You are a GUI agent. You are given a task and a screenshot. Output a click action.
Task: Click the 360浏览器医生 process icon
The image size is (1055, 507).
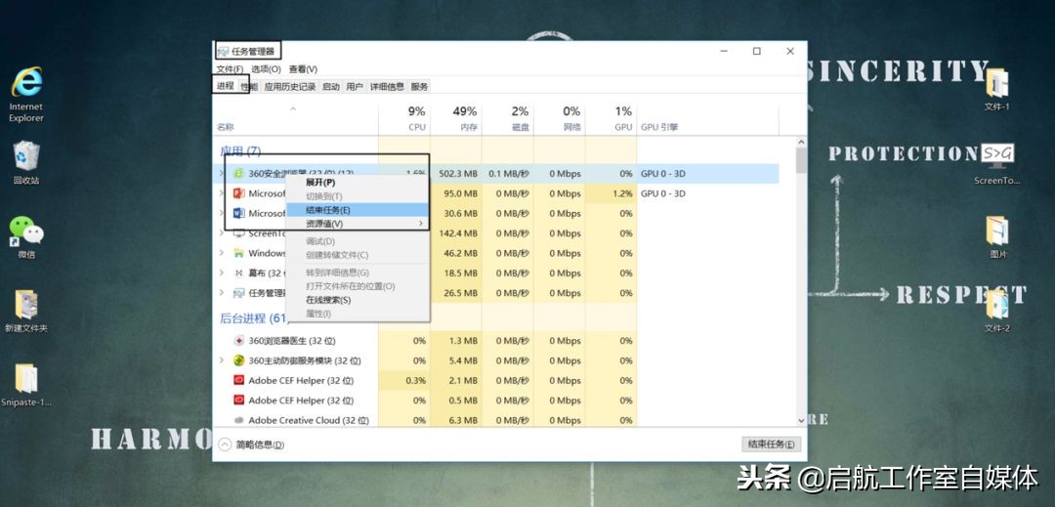(238, 341)
